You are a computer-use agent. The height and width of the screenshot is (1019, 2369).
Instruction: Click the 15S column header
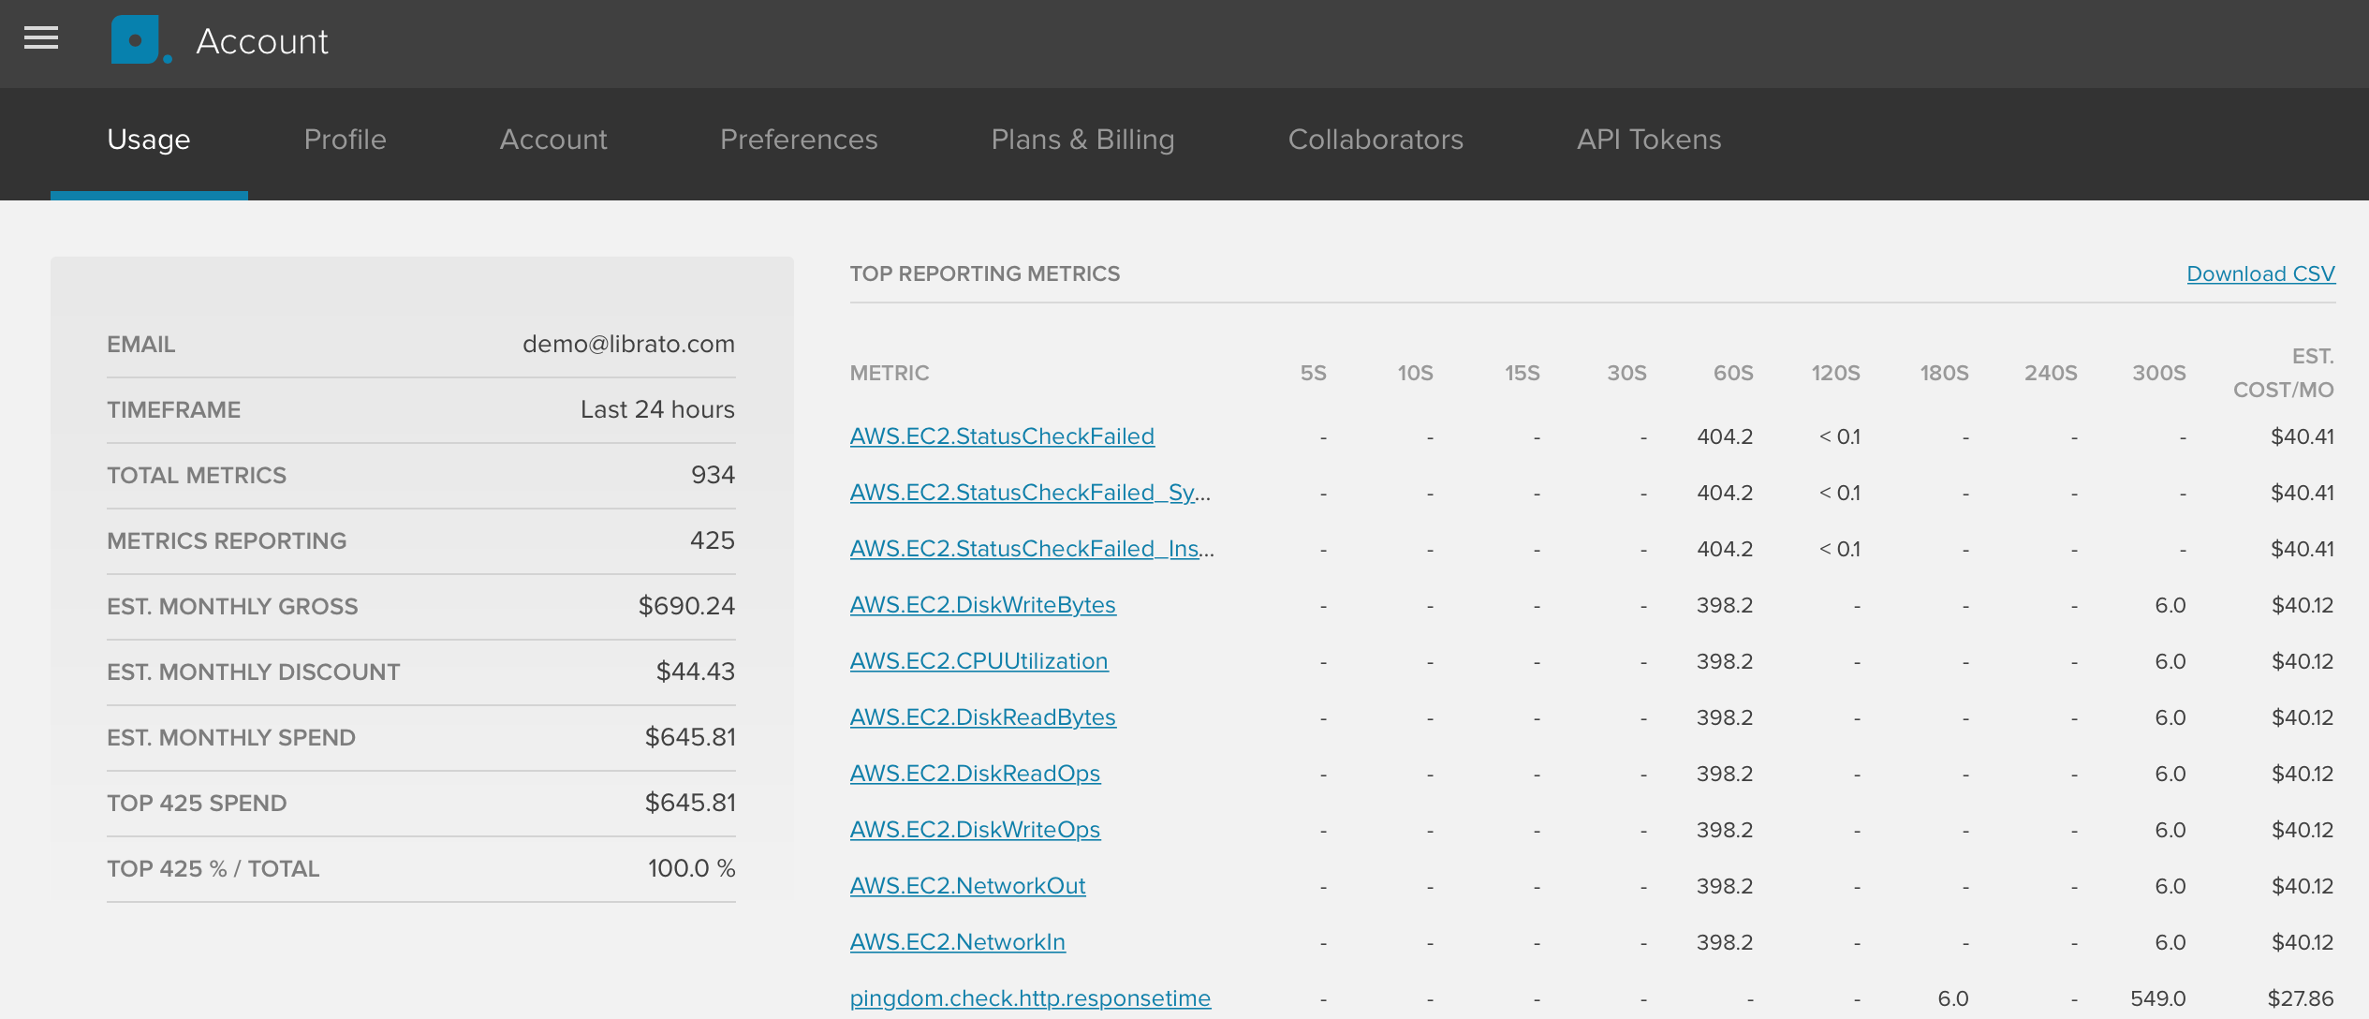1522,374
